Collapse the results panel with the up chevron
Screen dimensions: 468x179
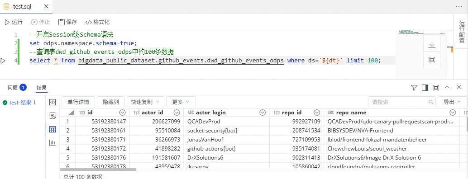(447, 87)
